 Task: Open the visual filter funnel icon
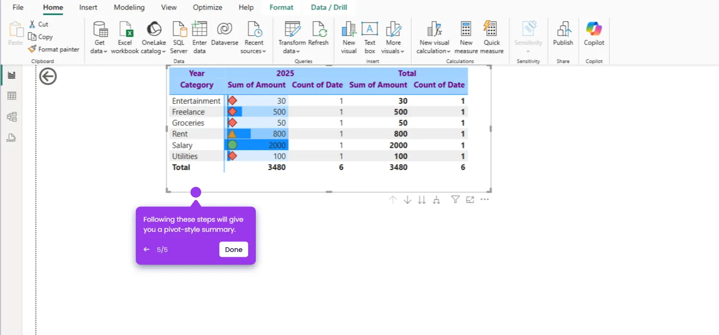(x=455, y=200)
